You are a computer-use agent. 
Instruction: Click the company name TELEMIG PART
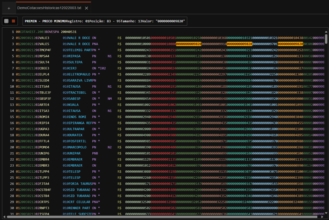click(80, 50)
